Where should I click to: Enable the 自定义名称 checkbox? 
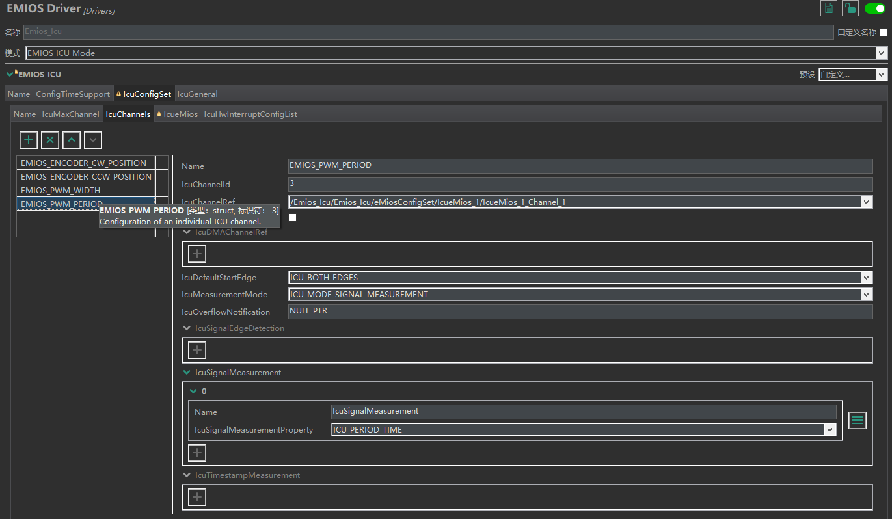point(883,31)
